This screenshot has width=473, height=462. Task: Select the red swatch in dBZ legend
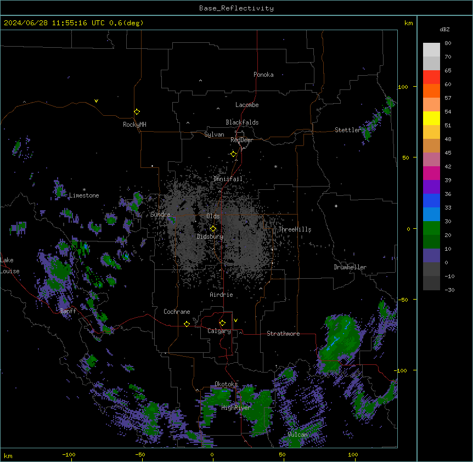(431, 77)
